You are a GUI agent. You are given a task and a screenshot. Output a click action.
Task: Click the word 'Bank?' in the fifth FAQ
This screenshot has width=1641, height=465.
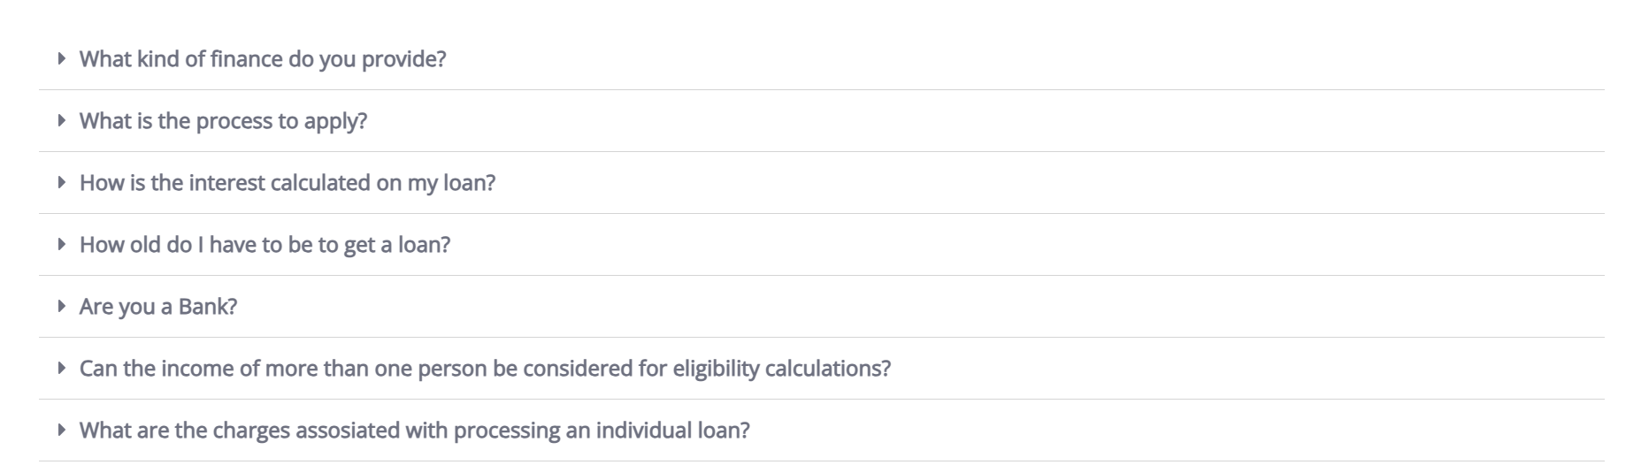(x=208, y=307)
